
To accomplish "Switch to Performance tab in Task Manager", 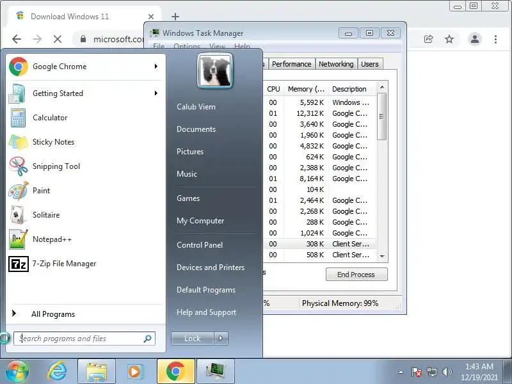I will coord(292,64).
